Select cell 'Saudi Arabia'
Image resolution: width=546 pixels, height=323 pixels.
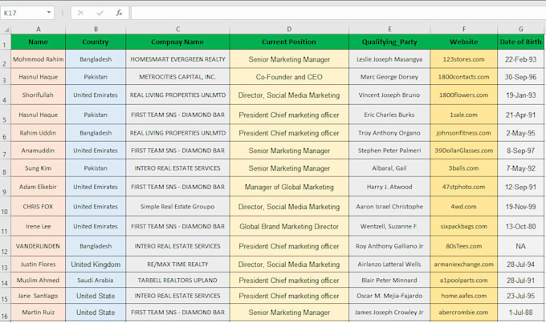click(96, 281)
